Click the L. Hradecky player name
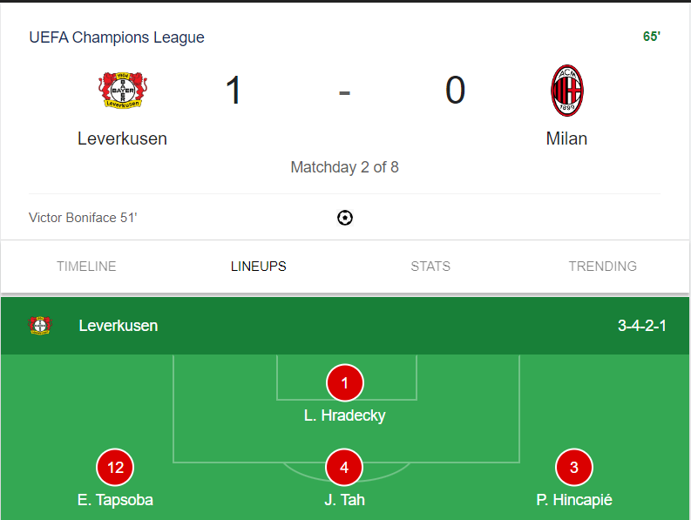The height and width of the screenshot is (520, 691). pyautogui.click(x=344, y=415)
